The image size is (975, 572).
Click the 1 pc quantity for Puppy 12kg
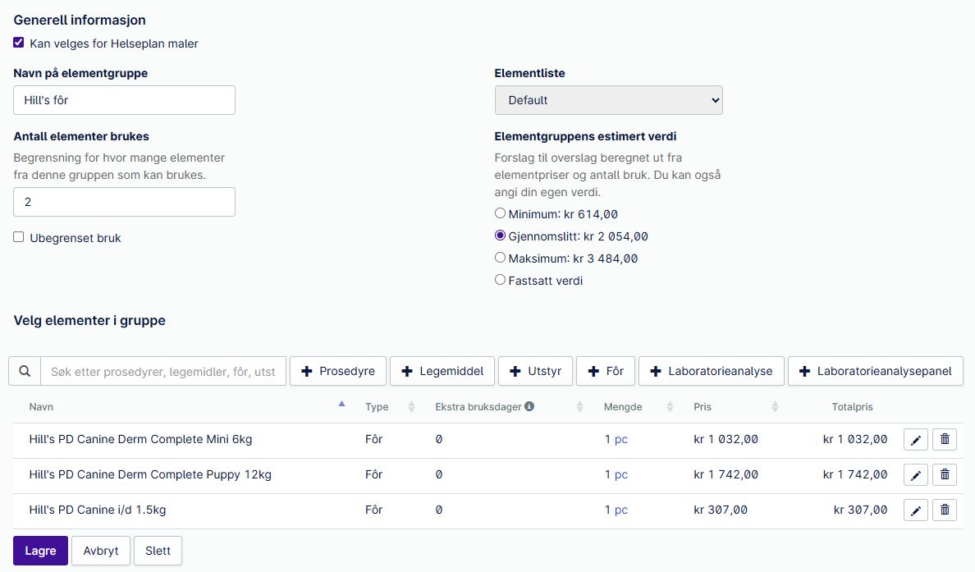coord(616,475)
